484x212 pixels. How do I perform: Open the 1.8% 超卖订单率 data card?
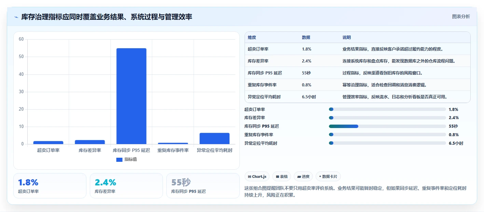50,186
